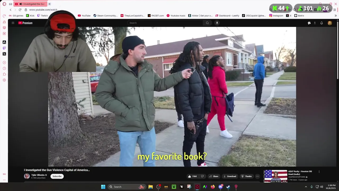Click the address bar URL
This screenshot has width=339, height=191.
click(x=43, y=10)
